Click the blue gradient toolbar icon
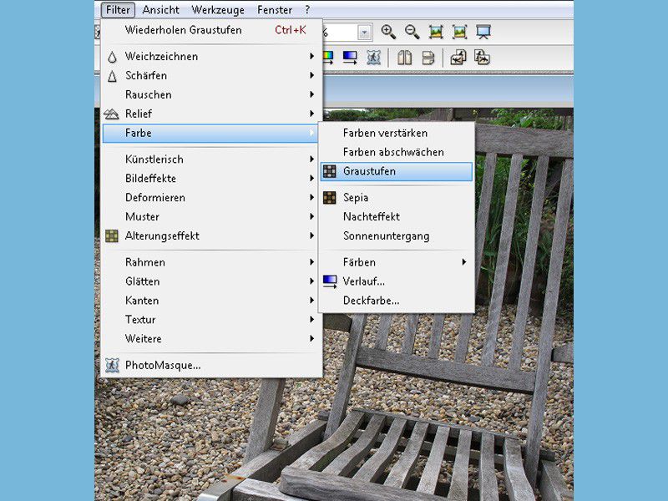 (350, 58)
